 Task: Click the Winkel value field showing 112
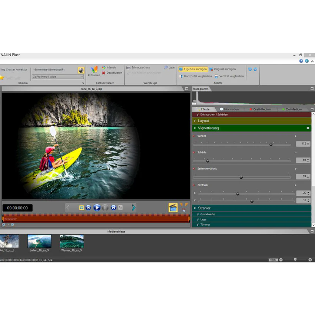(303, 144)
